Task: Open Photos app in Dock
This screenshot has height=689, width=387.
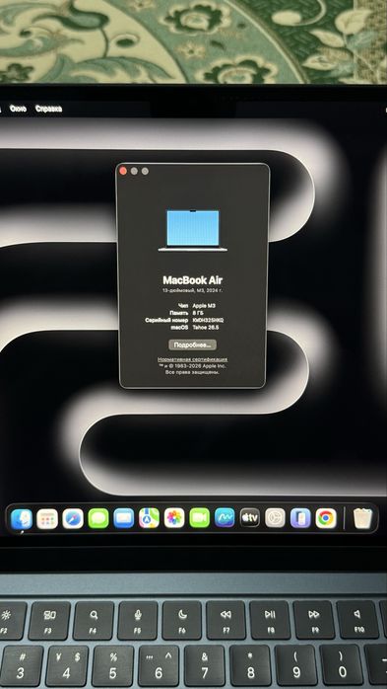Action: tap(174, 517)
